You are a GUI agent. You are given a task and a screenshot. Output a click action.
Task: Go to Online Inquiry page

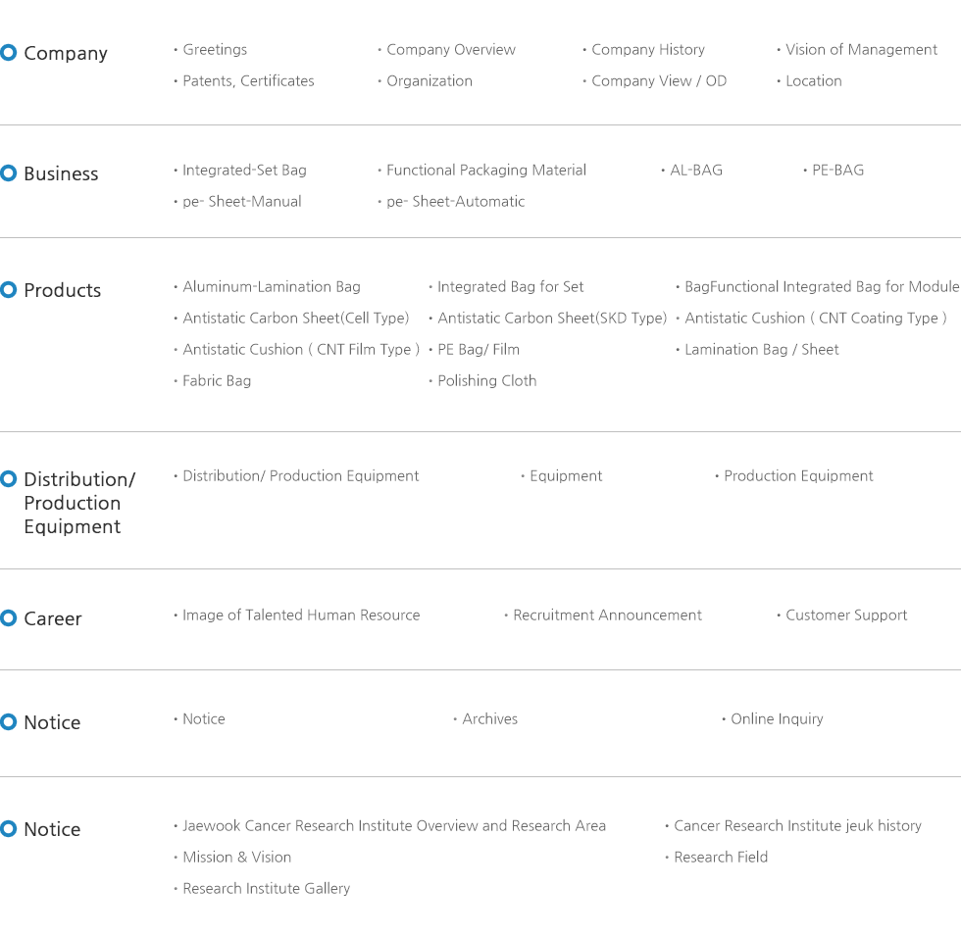click(x=777, y=719)
